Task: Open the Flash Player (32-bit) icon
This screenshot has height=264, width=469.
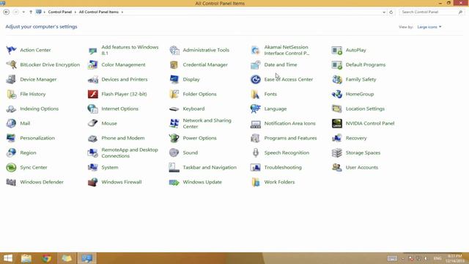Action: click(x=93, y=94)
